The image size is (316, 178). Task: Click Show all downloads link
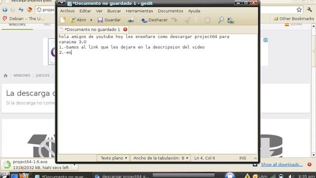[x=281, y=165]
